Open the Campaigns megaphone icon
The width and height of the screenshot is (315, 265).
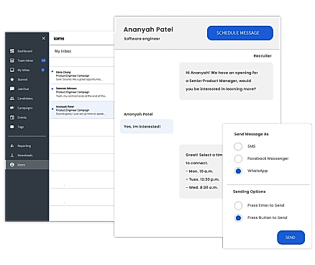(12, 108)
